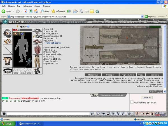
Task: Click the black boots slot
Action: [x=37, y=71]
